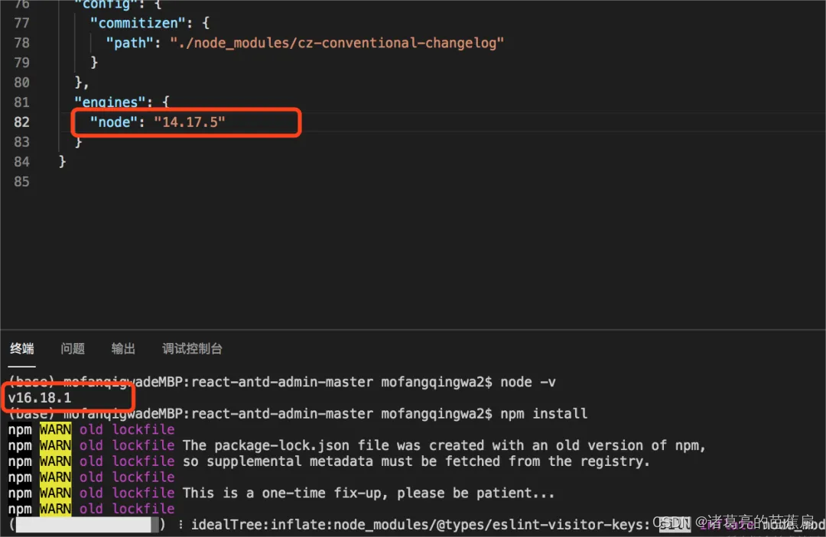Click the "path" key in the editor
Image resolution: width=826 pixels, height=537 pixels.
[x=129, y=43]
